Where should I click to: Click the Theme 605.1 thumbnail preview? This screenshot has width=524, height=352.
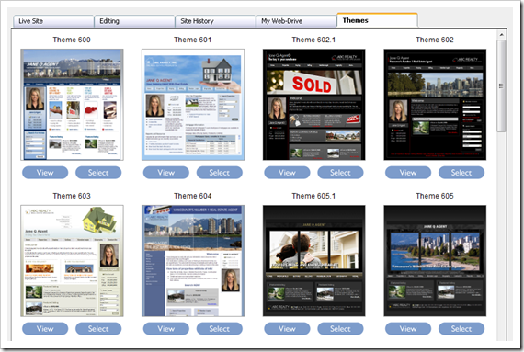click(x=313, y=261)
